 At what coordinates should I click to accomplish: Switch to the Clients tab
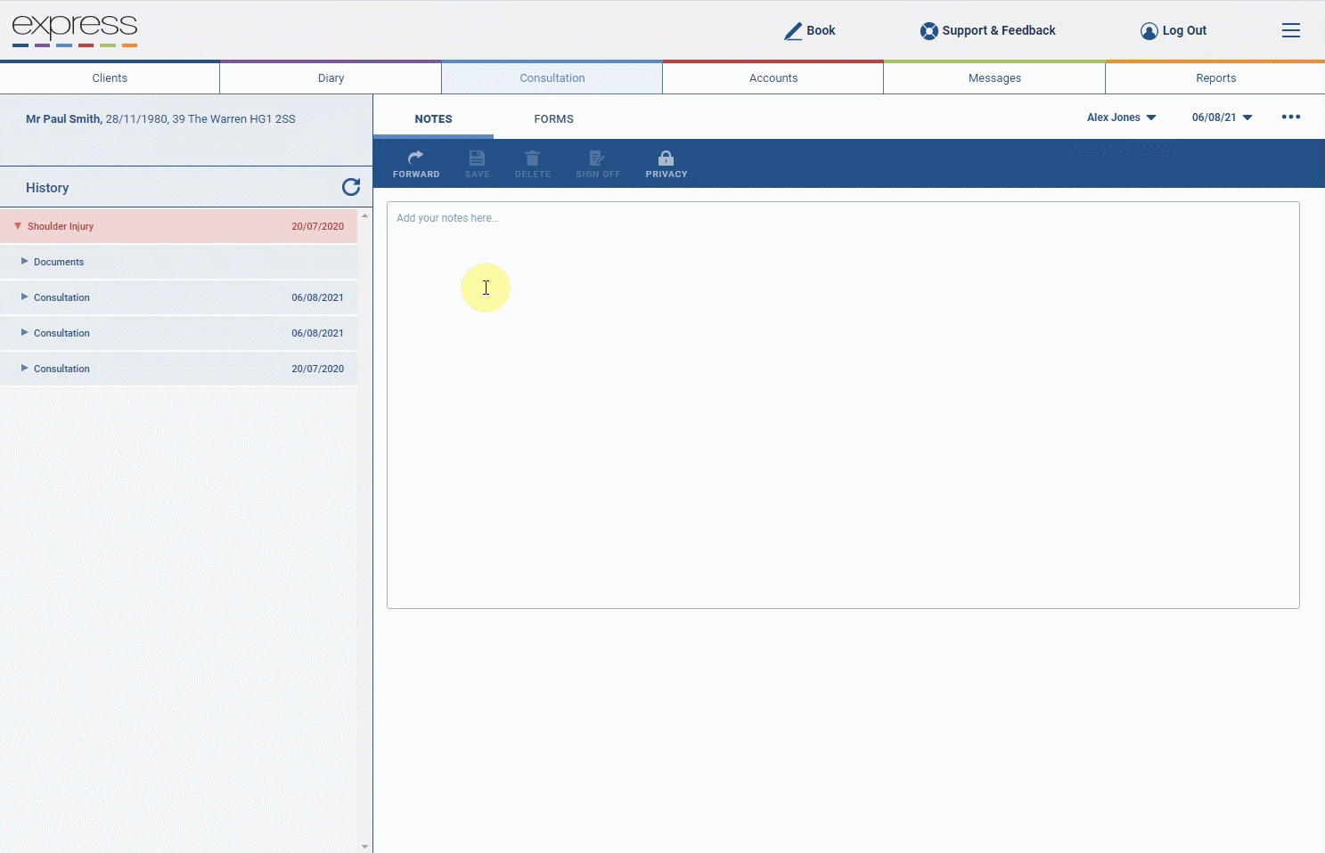pos(110,78)
